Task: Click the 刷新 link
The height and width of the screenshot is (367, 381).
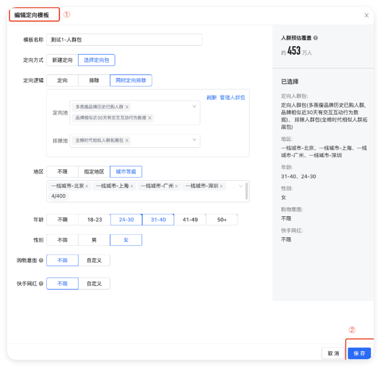Action: coord(211,97)
